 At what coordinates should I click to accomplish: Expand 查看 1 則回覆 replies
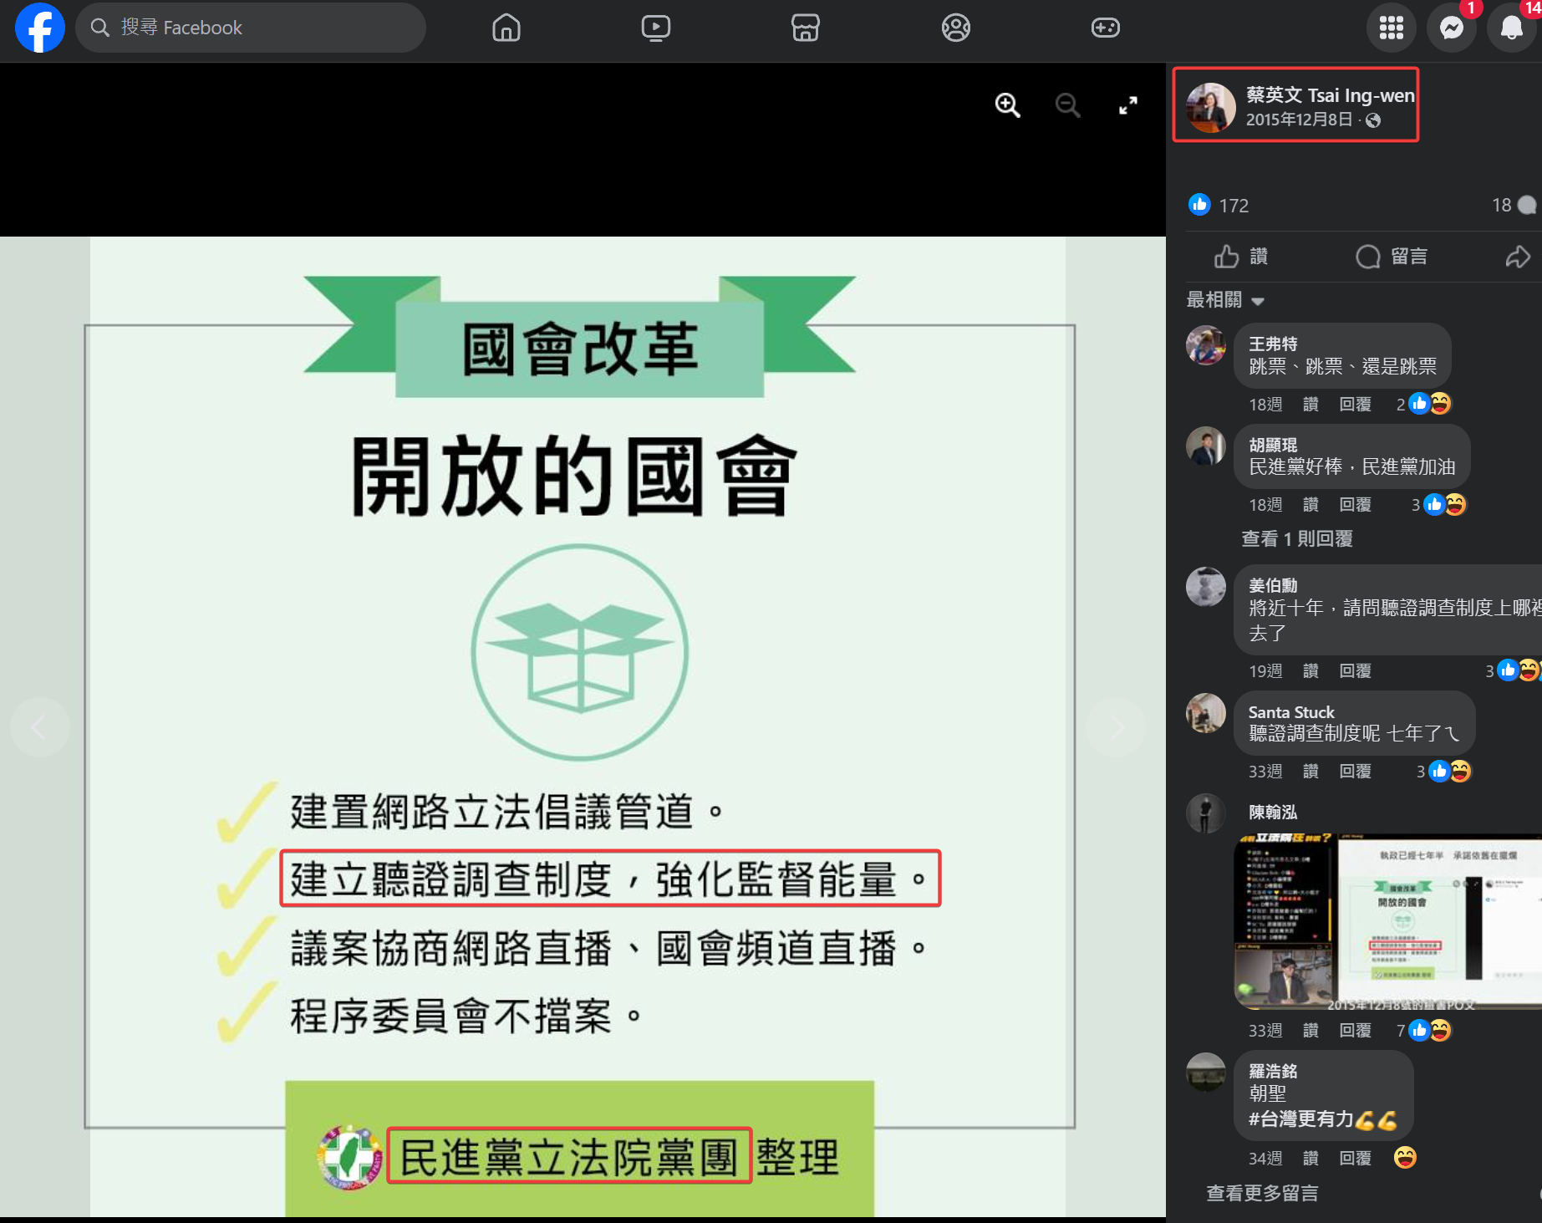coord(1296,539)
